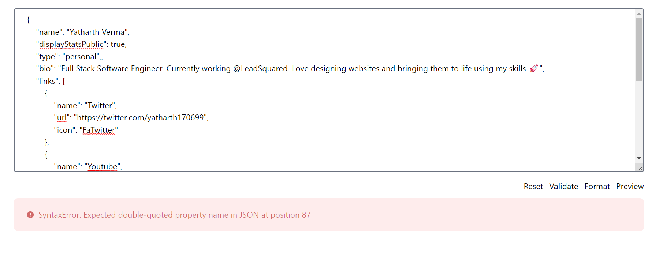Click the resize grip at textarea corner

[640, 169]
